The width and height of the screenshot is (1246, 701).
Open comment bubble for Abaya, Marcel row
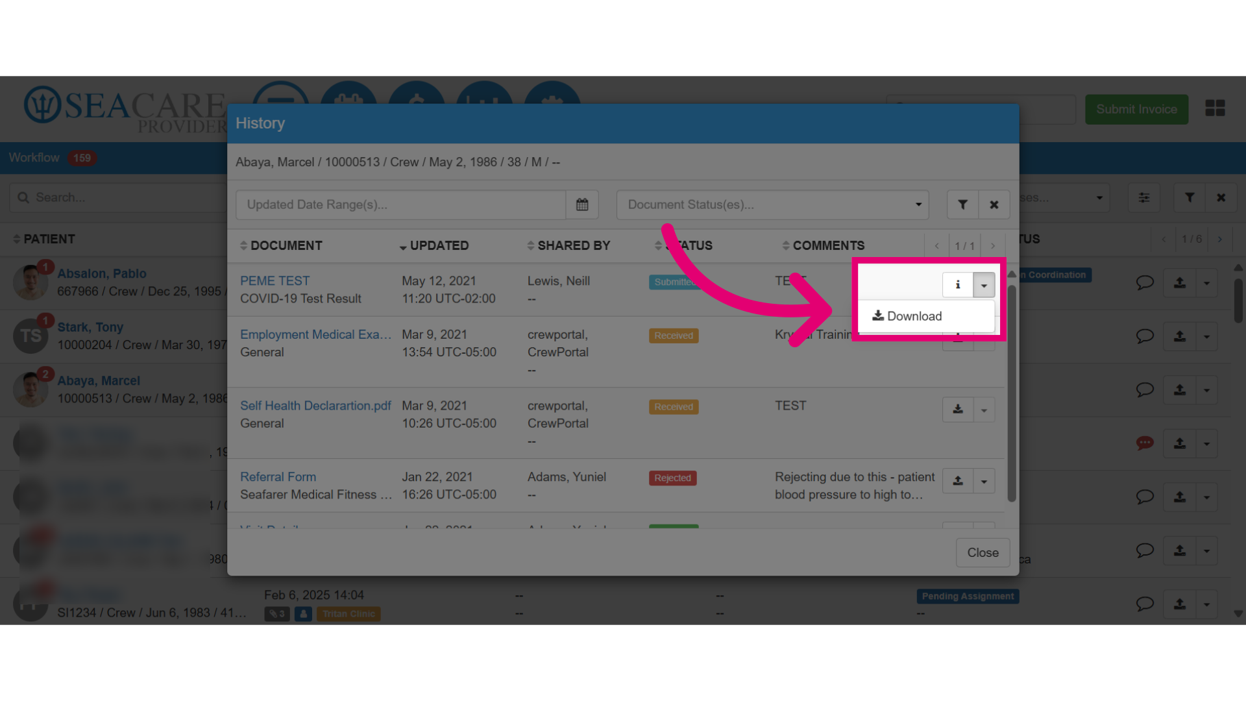pos(1145,389)
